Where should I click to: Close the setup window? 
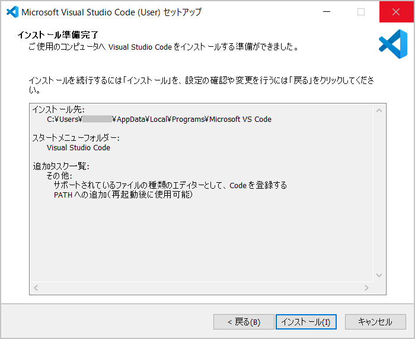pyautogui.click(x=396, y=12)
